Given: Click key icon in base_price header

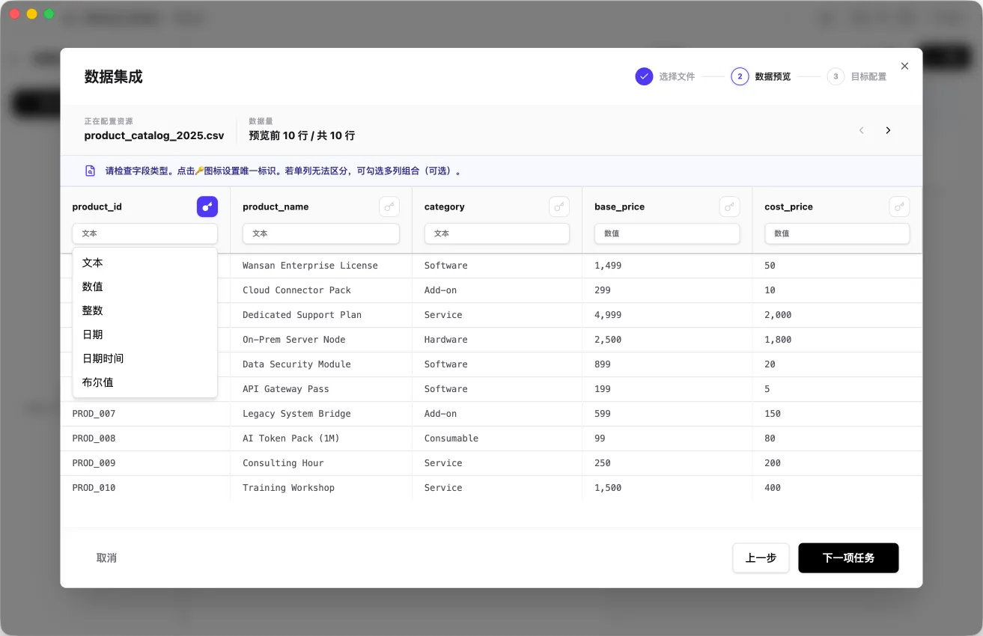Looking at the screenshot, I should pos(729,207).
